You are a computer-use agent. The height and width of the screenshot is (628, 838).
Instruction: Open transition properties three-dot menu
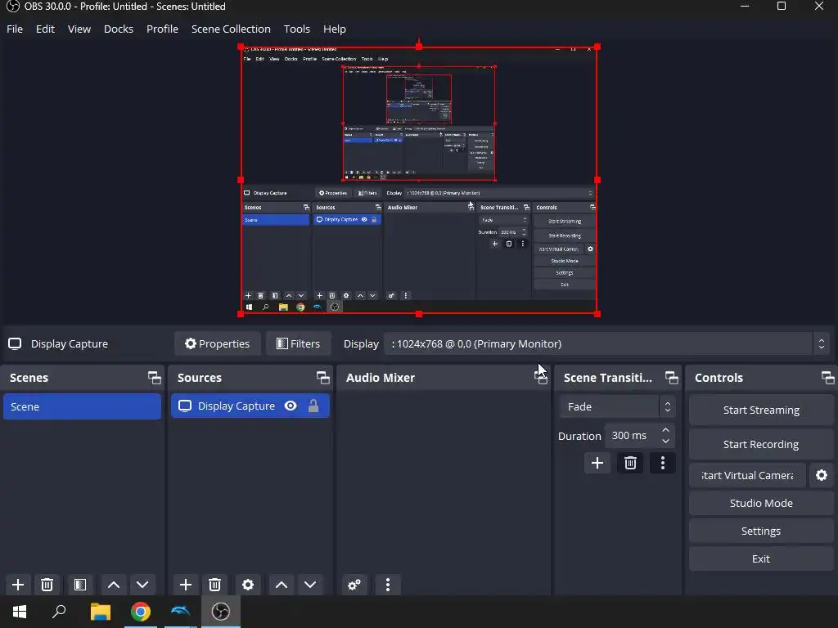pos(663,463)
